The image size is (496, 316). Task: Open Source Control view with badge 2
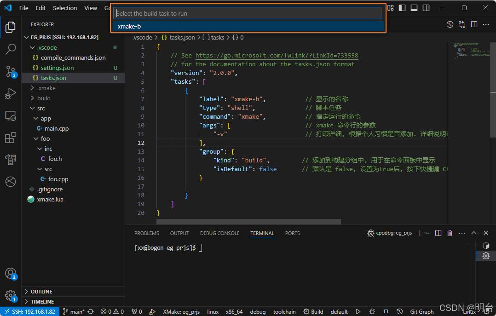tap(11, 71)
